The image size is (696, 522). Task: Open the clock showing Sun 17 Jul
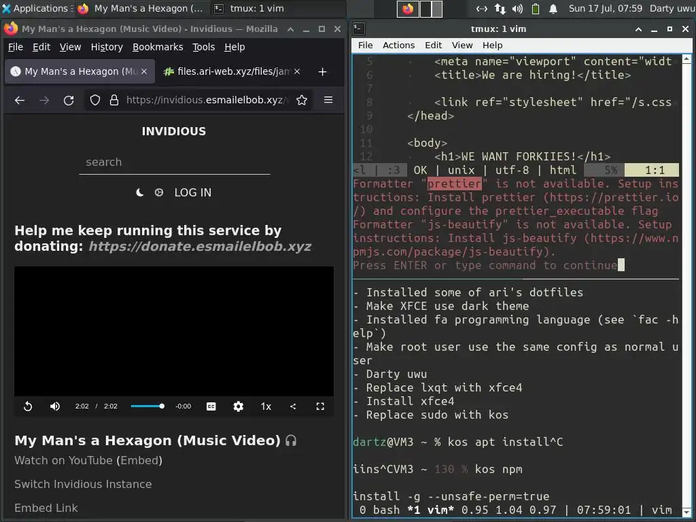606,8
